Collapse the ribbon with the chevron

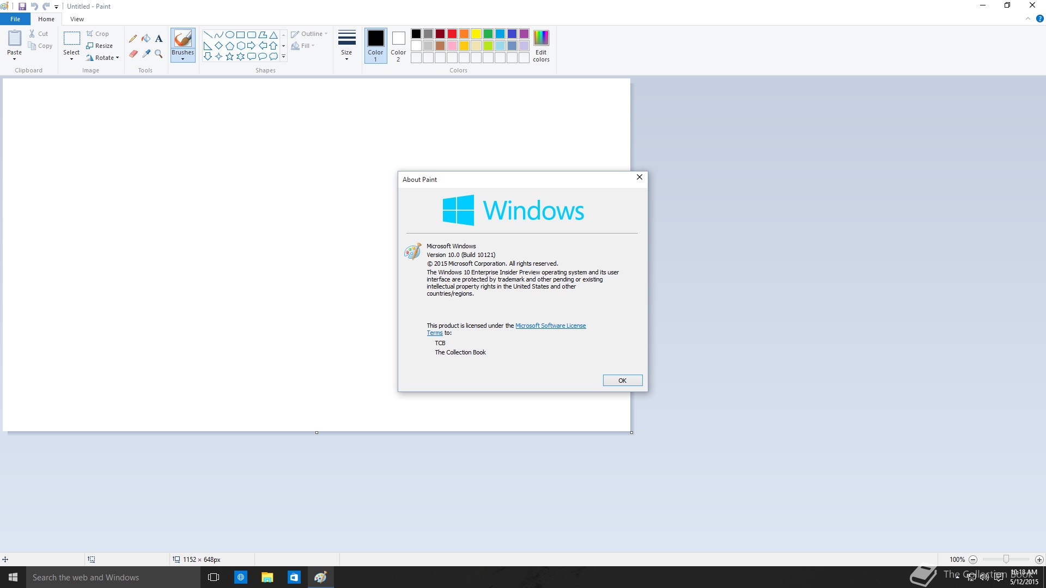pyautogui.click(x=1028, y=19)
